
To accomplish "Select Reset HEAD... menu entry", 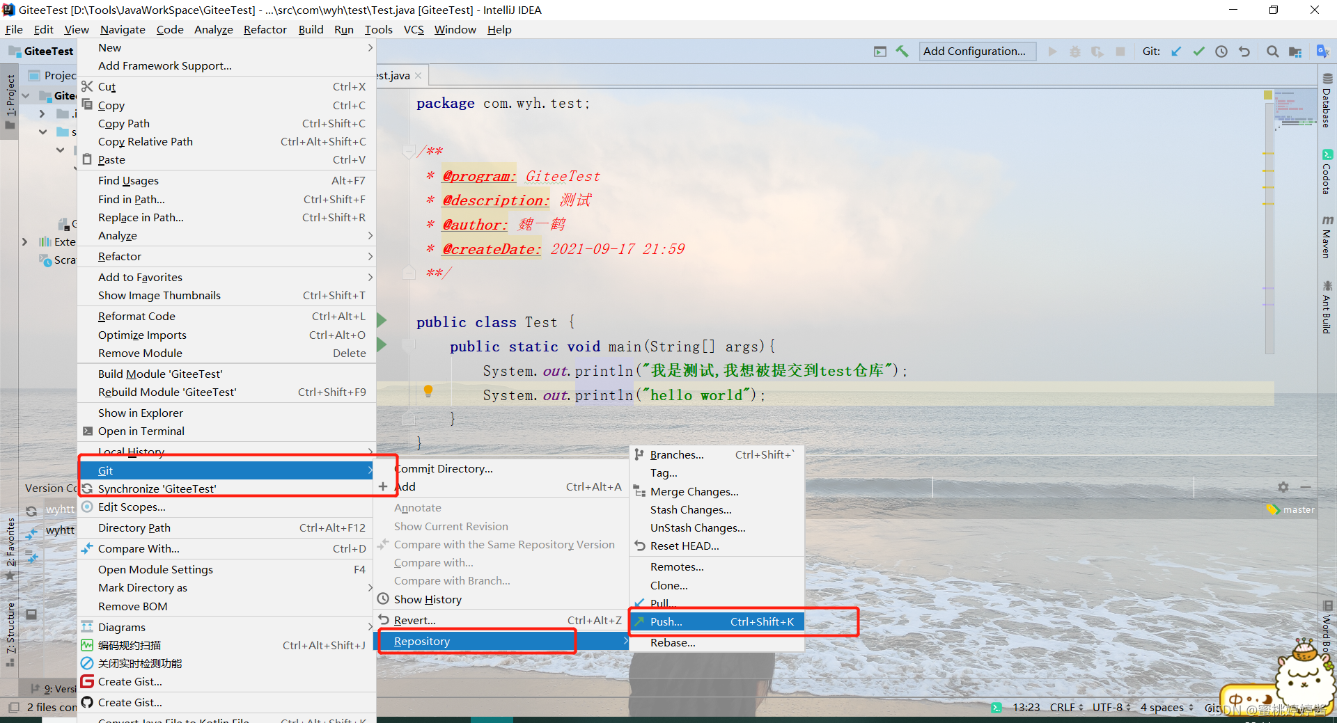I will (x=717, y=546).
